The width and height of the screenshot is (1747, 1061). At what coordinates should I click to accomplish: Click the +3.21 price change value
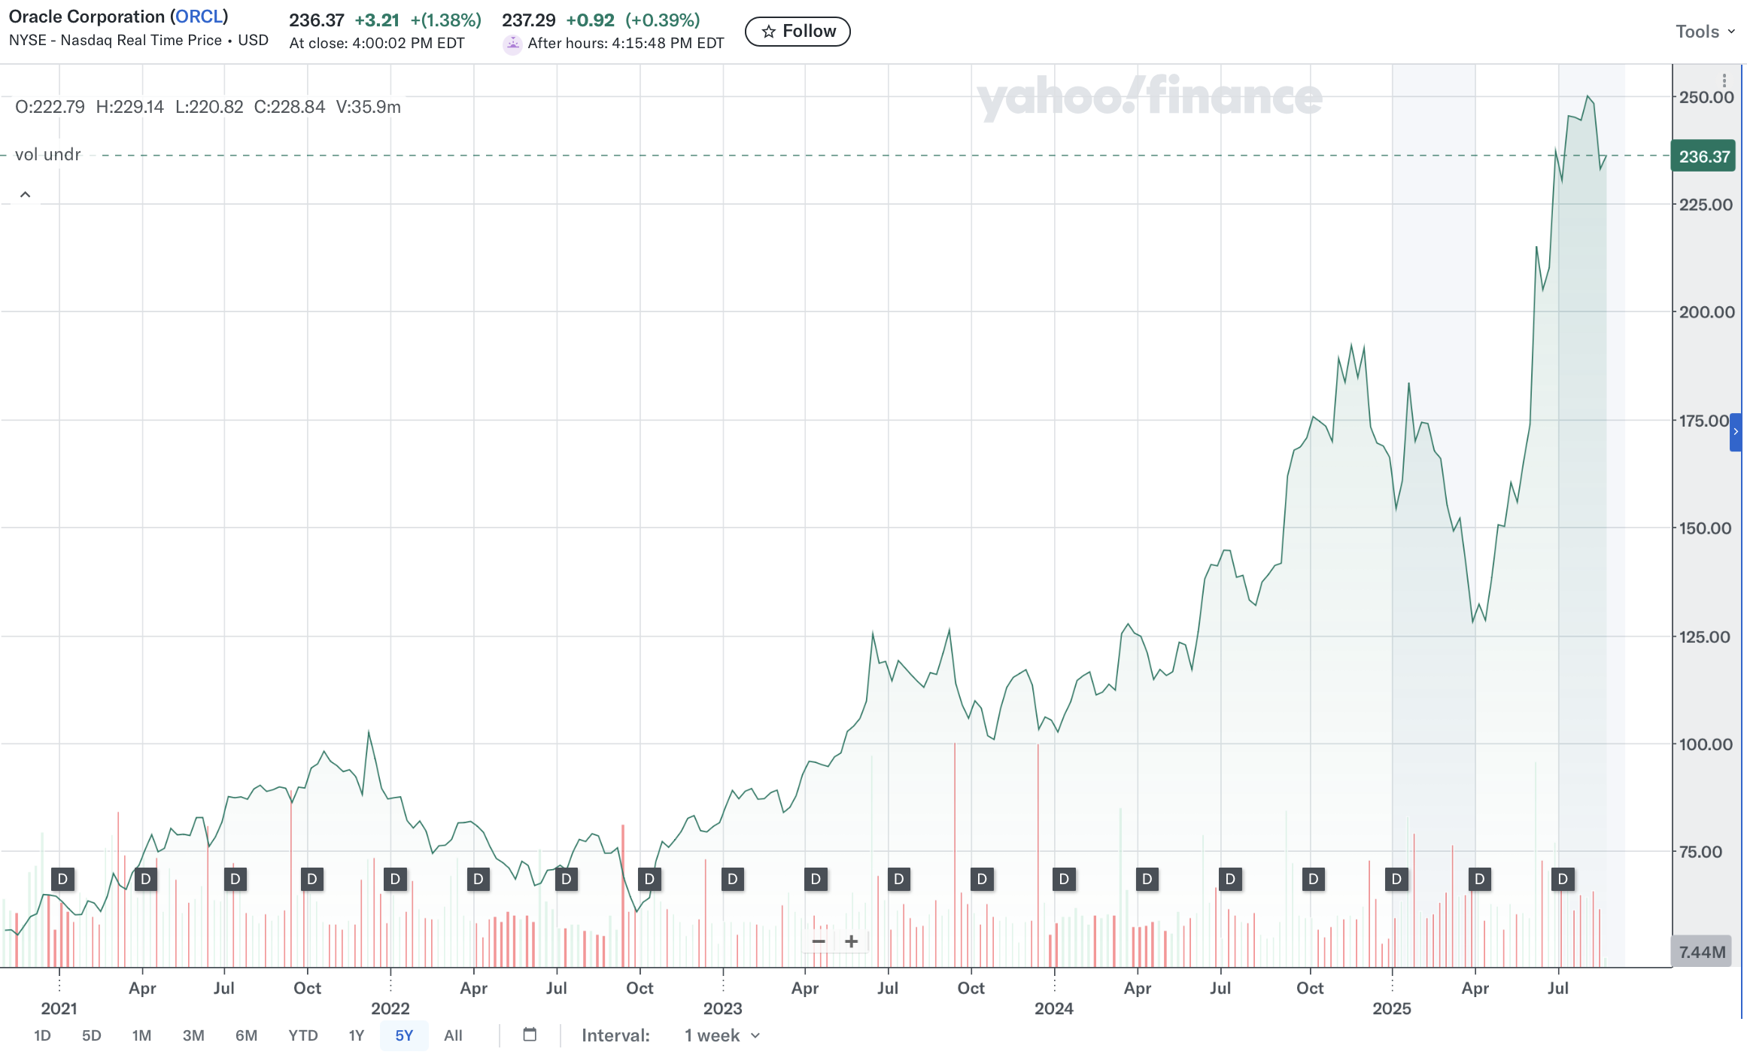tap(377, 20)
